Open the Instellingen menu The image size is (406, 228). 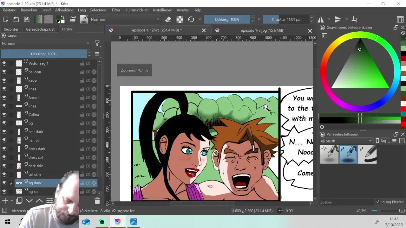(x=163, y=10)
